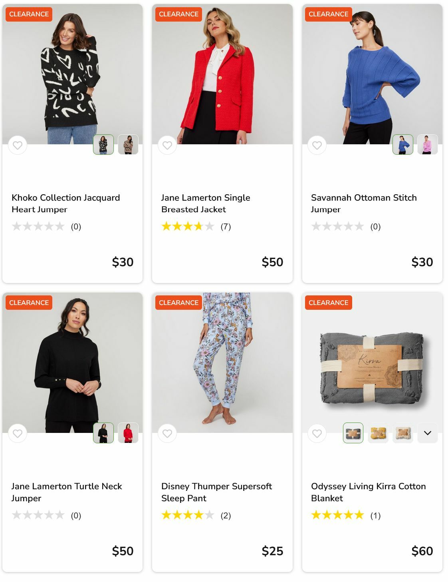Choose the red Turtle Neck Jumper colour
The width and height of the screenshot is (448, 582).
pos(128,433)
